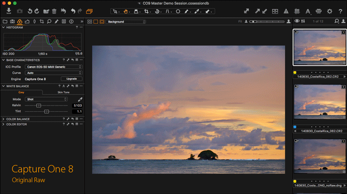
Task: Switch to the Grey white balance tab
Action: pyautogui.click(x=21, y=92)
